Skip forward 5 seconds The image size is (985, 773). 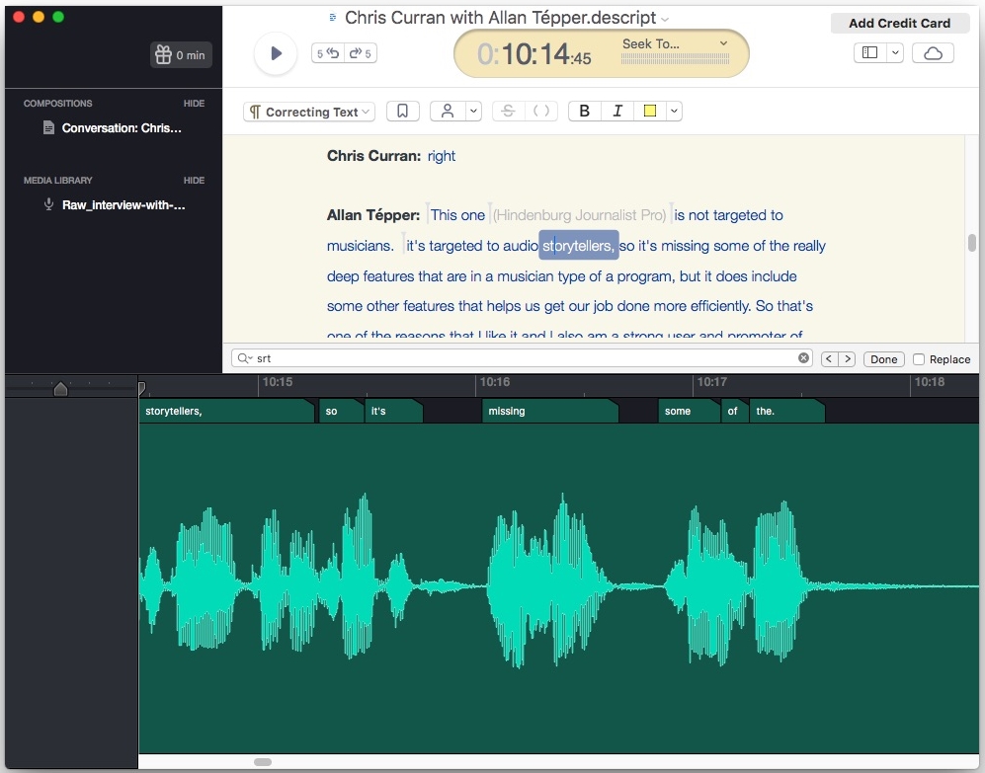(x=361, y=53)
